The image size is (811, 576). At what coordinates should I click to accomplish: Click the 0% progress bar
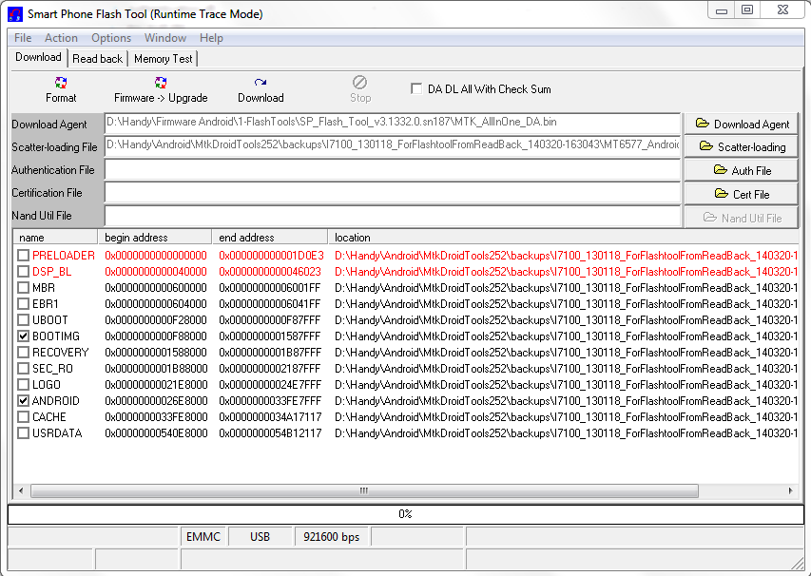[x=405, y=514]
